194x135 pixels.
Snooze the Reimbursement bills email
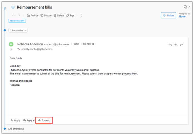(x=46, y=15)
